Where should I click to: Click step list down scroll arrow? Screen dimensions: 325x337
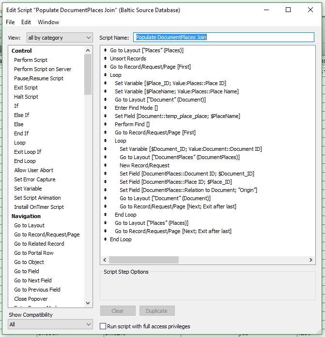[x=88, y=303]
